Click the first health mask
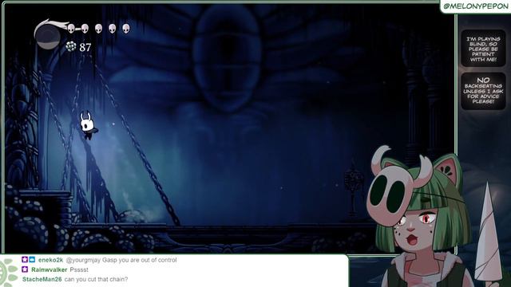511x287 pixels. [x=71, y=29]
